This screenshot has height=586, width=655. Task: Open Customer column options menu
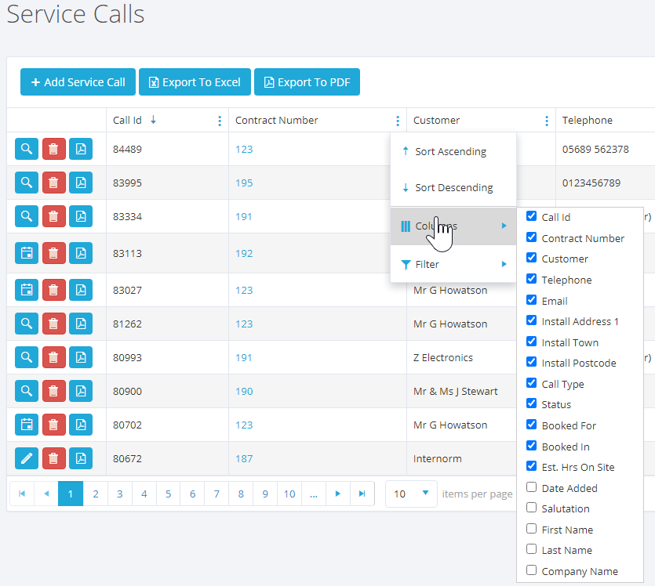tap(547, 121)
